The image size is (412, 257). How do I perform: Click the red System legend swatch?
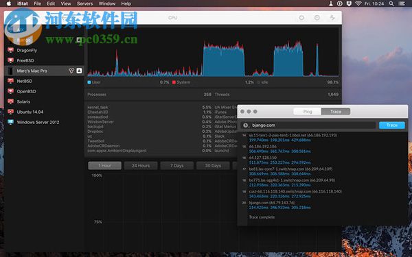coord(174,82)
